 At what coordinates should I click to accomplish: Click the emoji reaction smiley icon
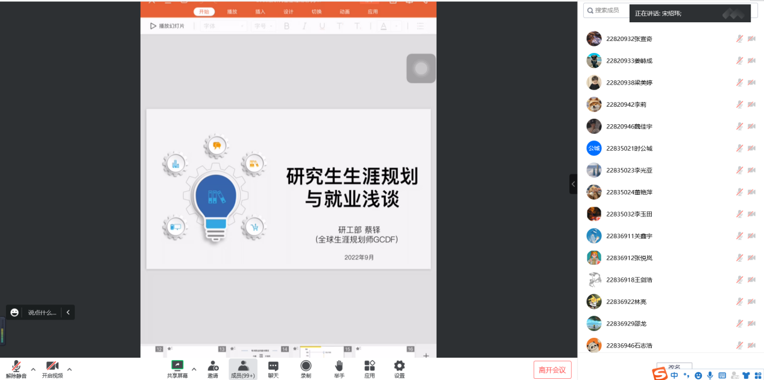14,312
